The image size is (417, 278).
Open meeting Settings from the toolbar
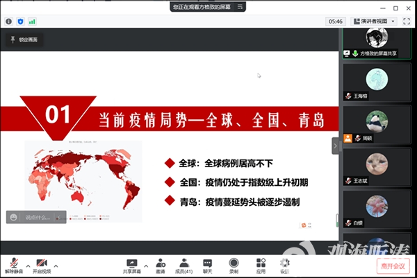(x=284, y=263)
